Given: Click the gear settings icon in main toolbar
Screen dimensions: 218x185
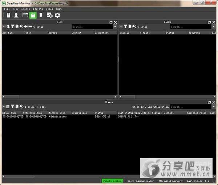Looking at the screenshot, I should [x=57, y=15].
